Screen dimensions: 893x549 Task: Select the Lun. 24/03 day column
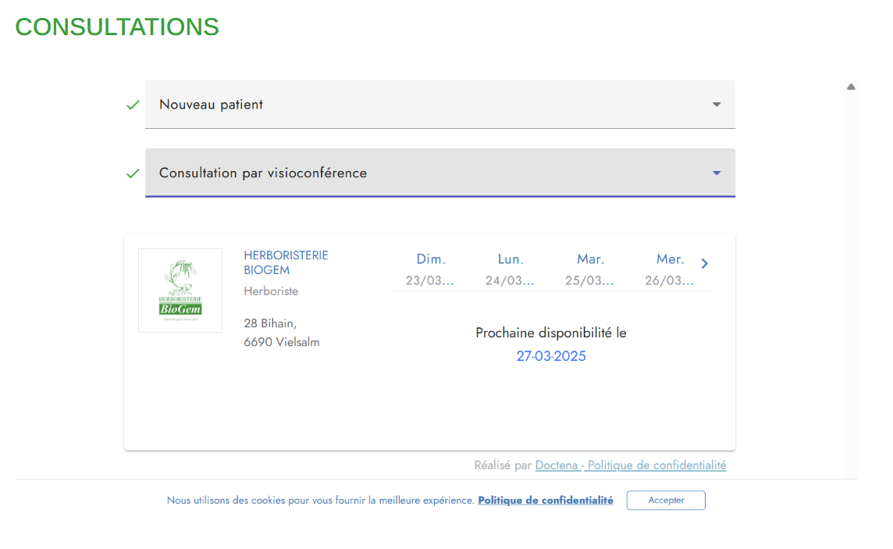(511, 269)
